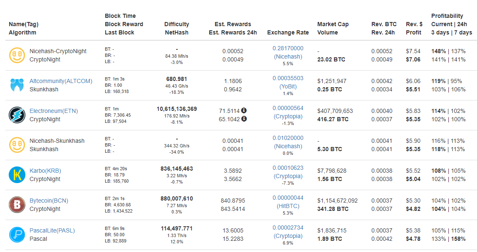Click the Karbo coin logo

(17, 175)
